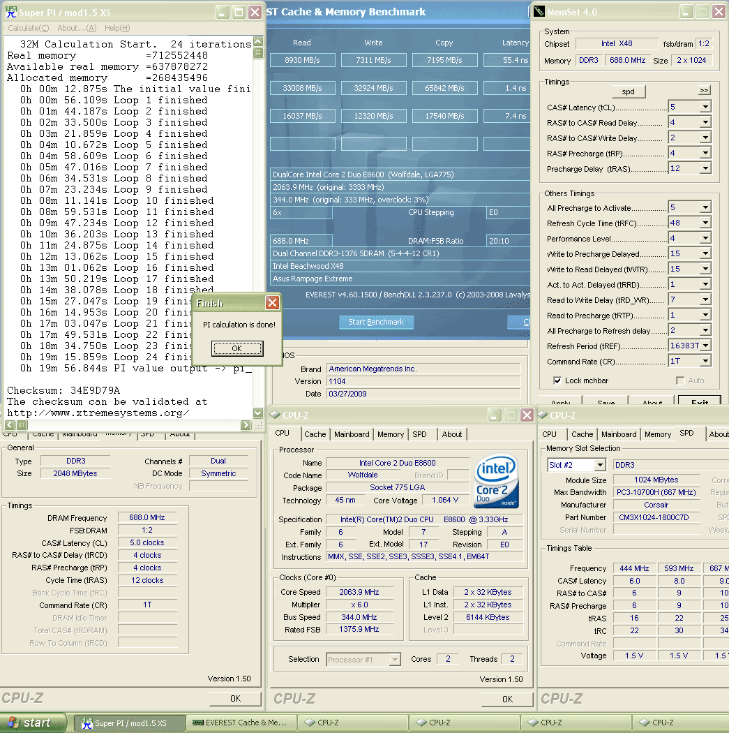Screen dimensions: 729x733
Task: Select Memory tab in right CPU-Z window
Action: (658, 434)
